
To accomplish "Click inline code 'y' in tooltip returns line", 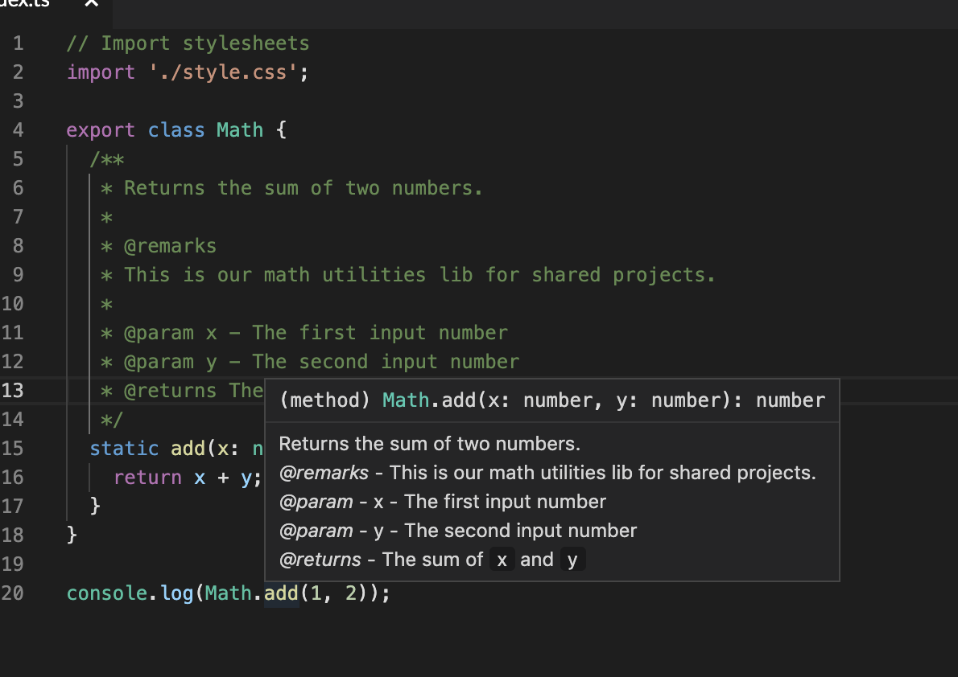I will point(572,560).
